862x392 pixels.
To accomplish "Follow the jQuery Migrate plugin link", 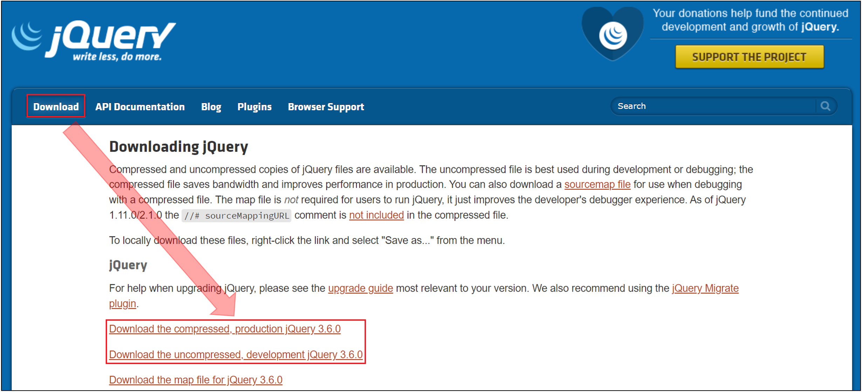I will click(x=705, y=288).
